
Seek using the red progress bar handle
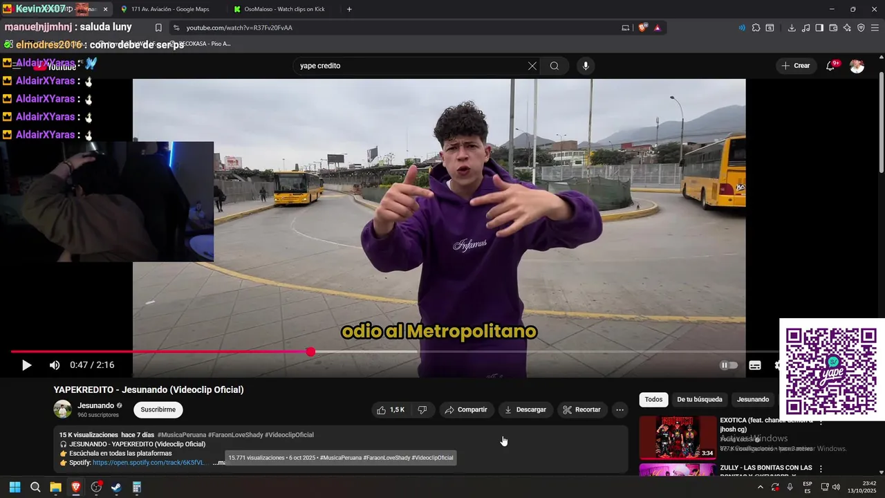click(x=310, y=352)
